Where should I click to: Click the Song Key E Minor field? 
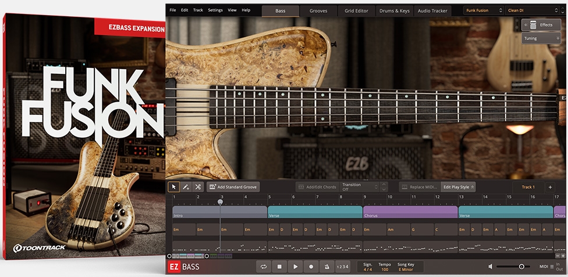tap(406, 267)
